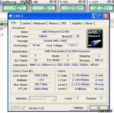Viewport: 114px width, 113px height.
Task: Click the Family value 'F'
Action: click(36, 56)
